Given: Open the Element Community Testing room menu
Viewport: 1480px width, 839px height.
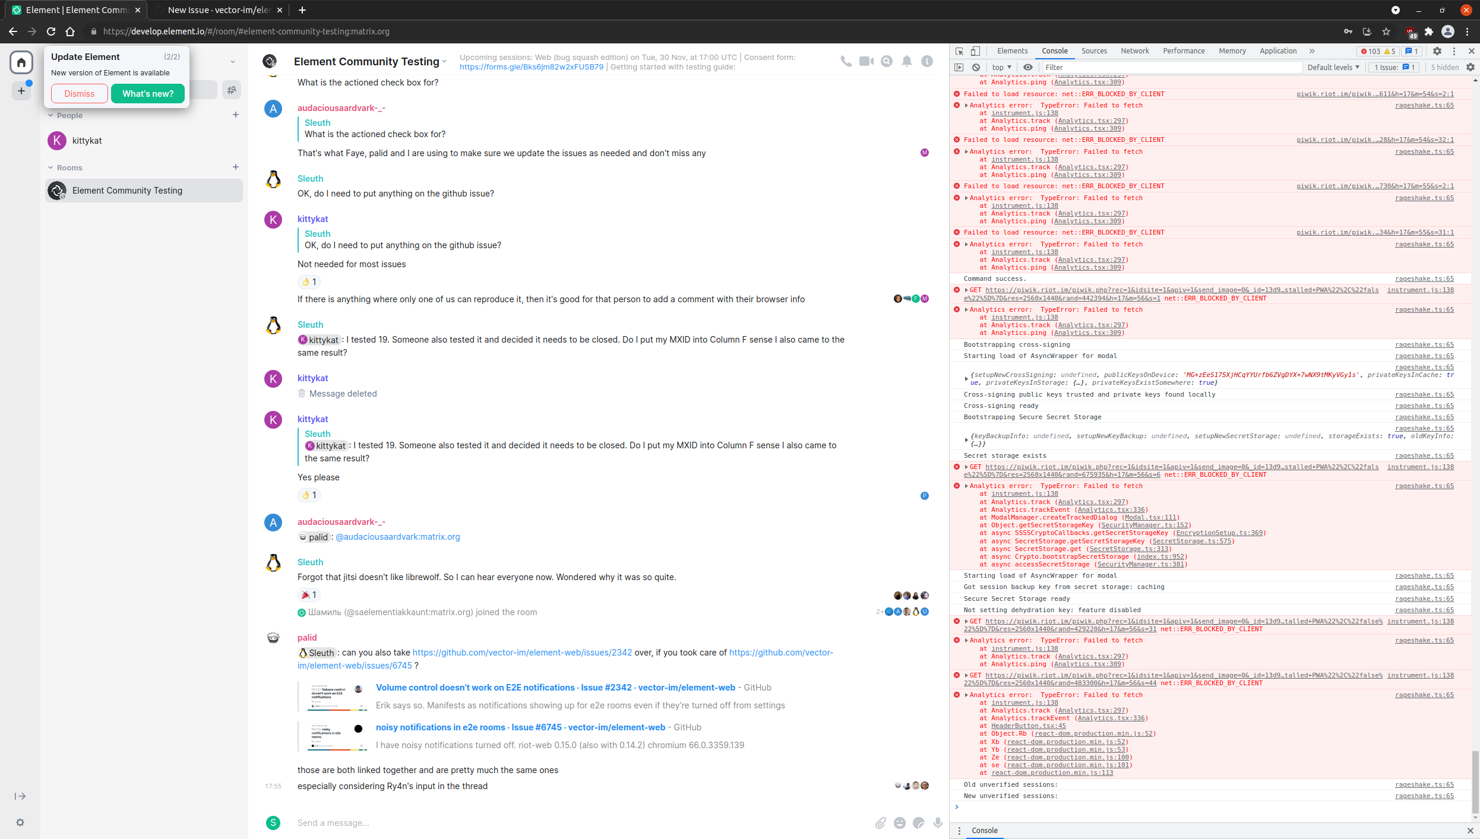Looking at the screenshot, I should [x=371, y=61].
